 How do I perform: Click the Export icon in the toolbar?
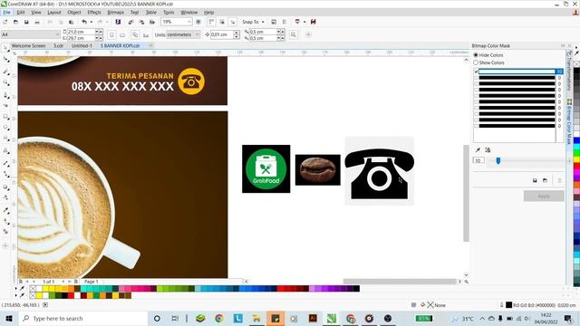coord(141,22)
